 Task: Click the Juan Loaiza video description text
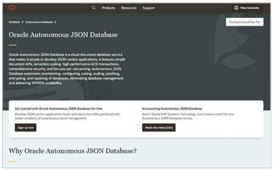tap(188, 116)
